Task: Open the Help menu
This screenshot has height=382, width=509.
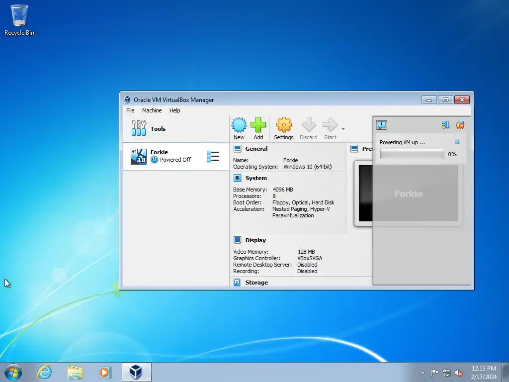Action: click(174, 110)
